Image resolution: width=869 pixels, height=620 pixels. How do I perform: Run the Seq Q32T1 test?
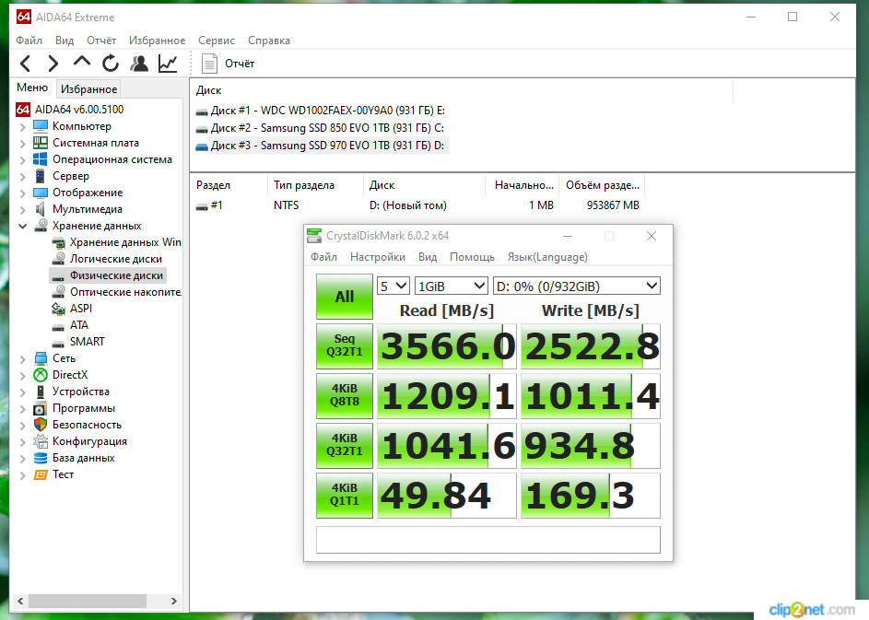[x=344, y=345]
